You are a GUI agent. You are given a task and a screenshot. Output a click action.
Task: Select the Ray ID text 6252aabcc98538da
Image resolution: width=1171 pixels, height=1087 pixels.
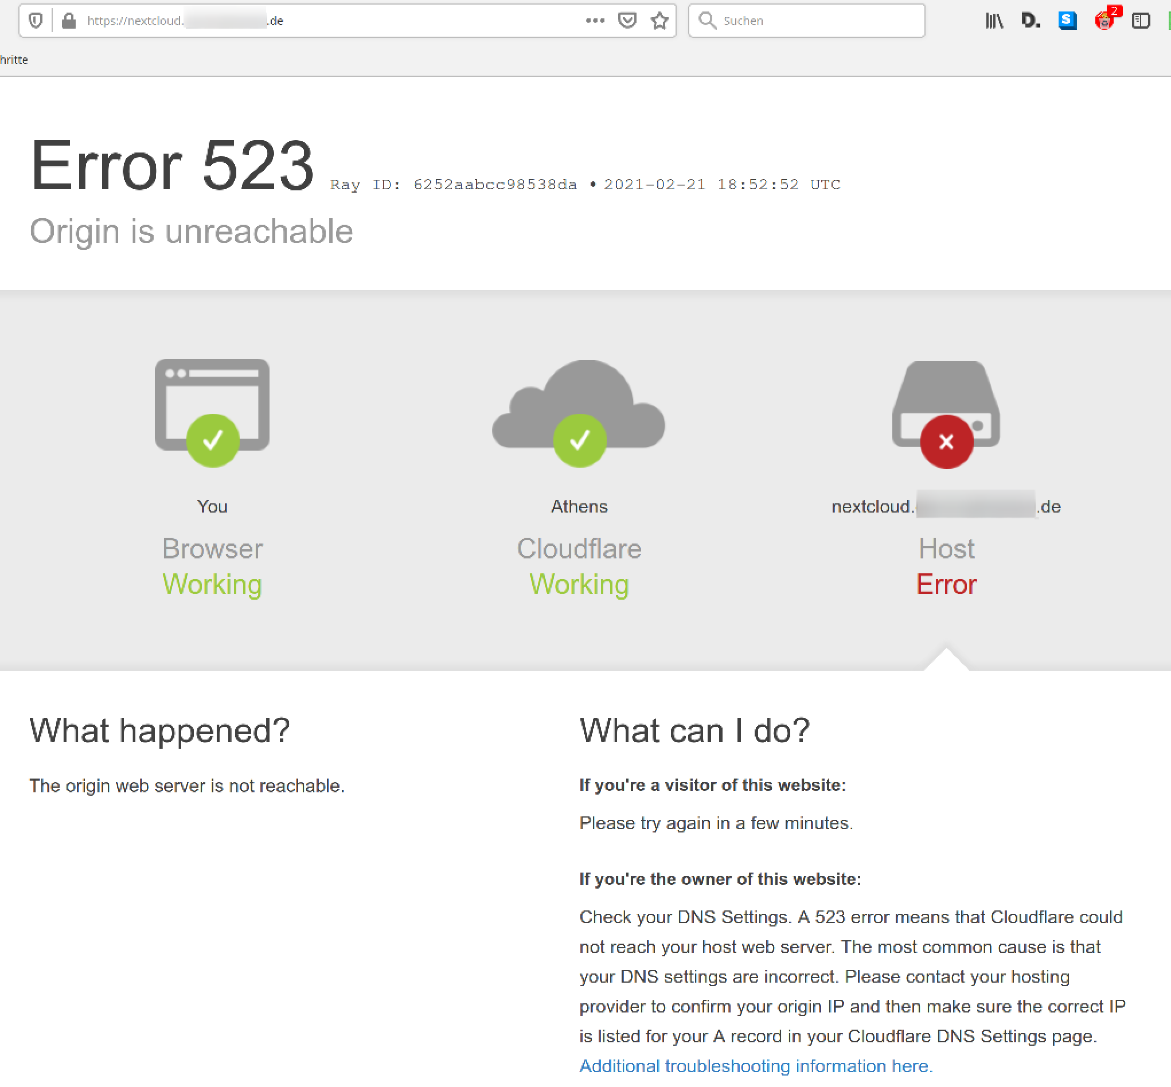tap(495, 185)
